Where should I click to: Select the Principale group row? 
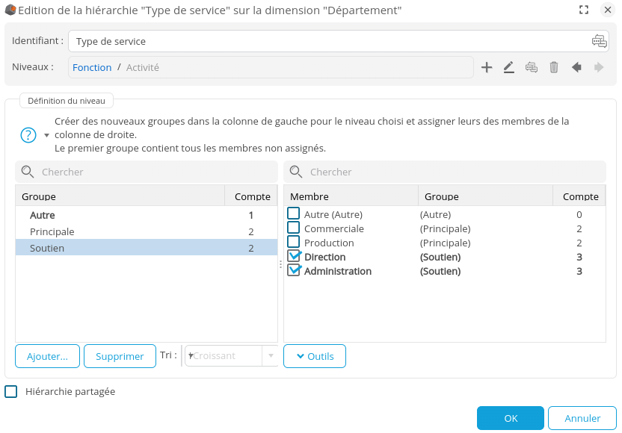click(x=52, y=231)
